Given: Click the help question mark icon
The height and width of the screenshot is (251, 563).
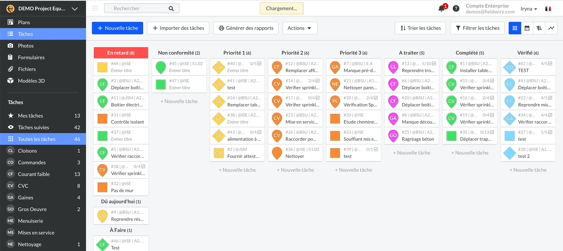Looking at the screenshot, I should [456, 9].
